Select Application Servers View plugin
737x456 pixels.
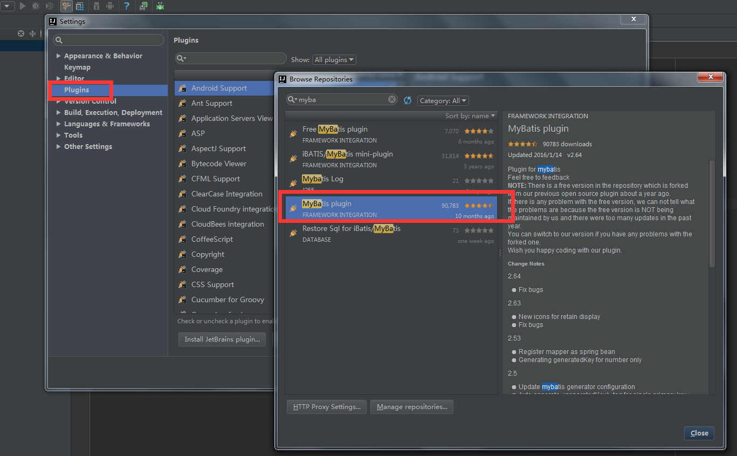pyautogui.click(x=225, y=118)
